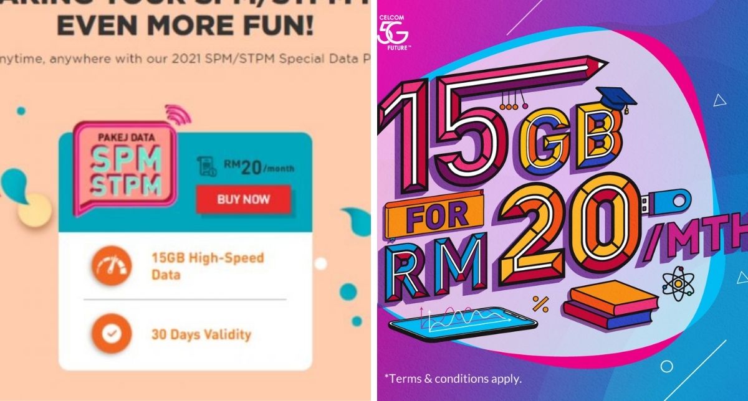Viewport: 748px width, 401px height.
Task: Click the smartphone with graph illustration
Action: (x=462, y=321)
